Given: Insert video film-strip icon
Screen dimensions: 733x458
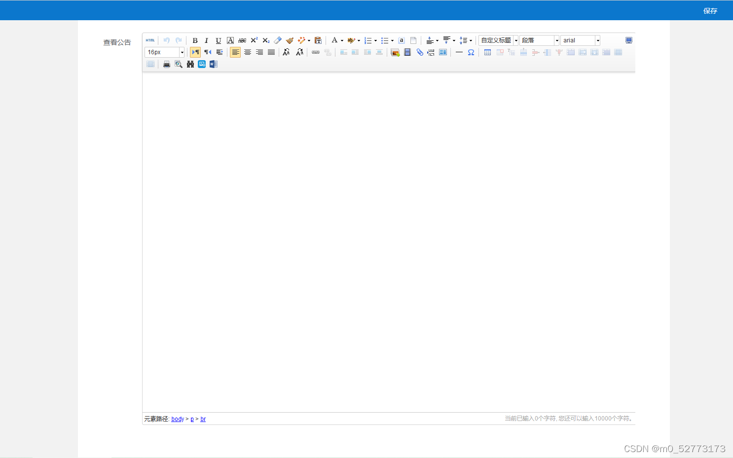Looking at the screenshot, I should (x=407, y=52).
